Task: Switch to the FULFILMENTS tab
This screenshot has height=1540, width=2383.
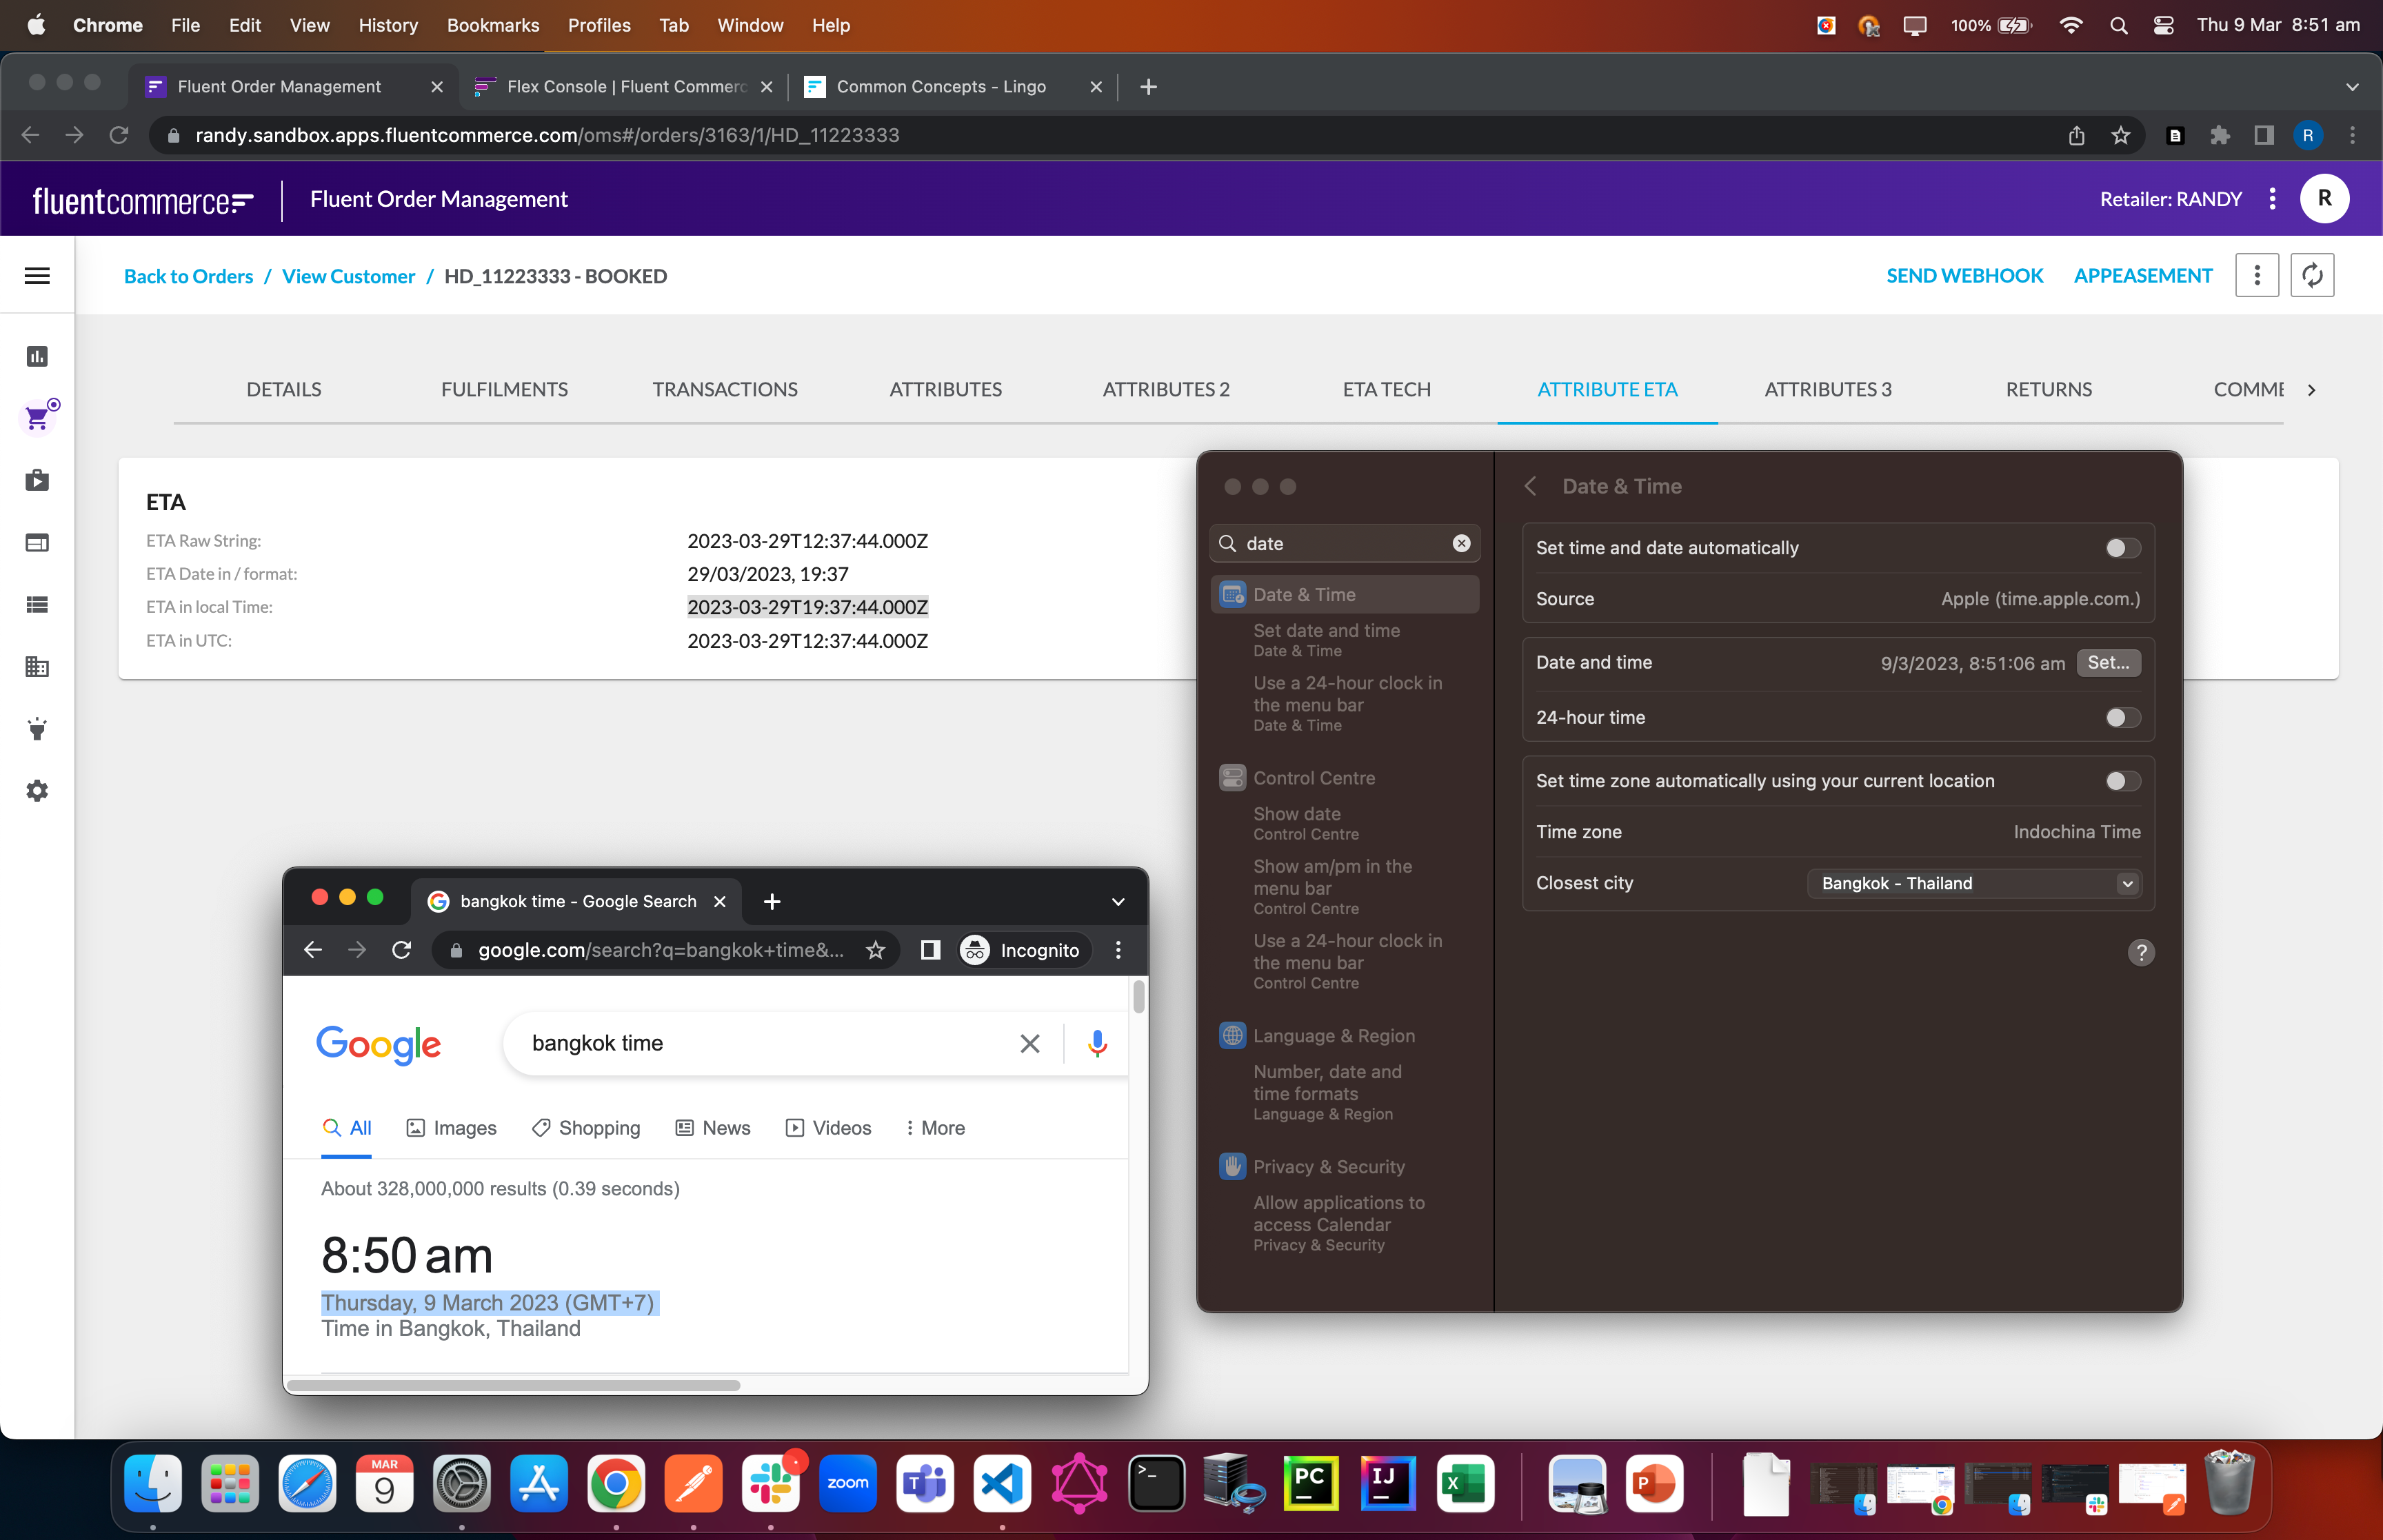Action: click(504, 389)
